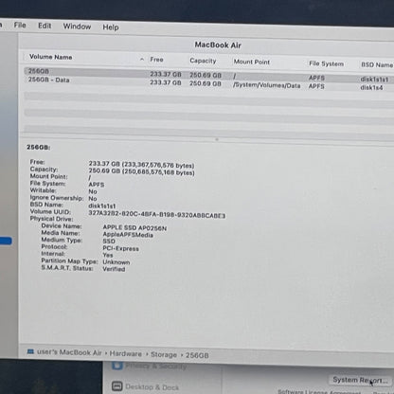Open the Help menu
Viewport: 394px width, 394px height.
[111, 27]
